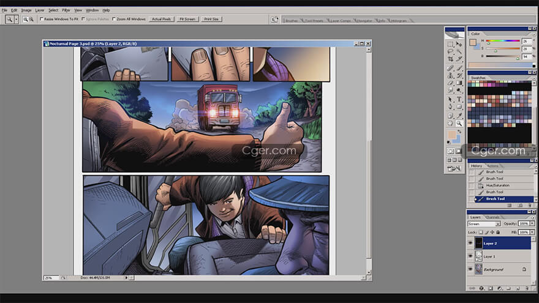
Task: Click Jump to ImageReady icon
Action: (454, 169)
